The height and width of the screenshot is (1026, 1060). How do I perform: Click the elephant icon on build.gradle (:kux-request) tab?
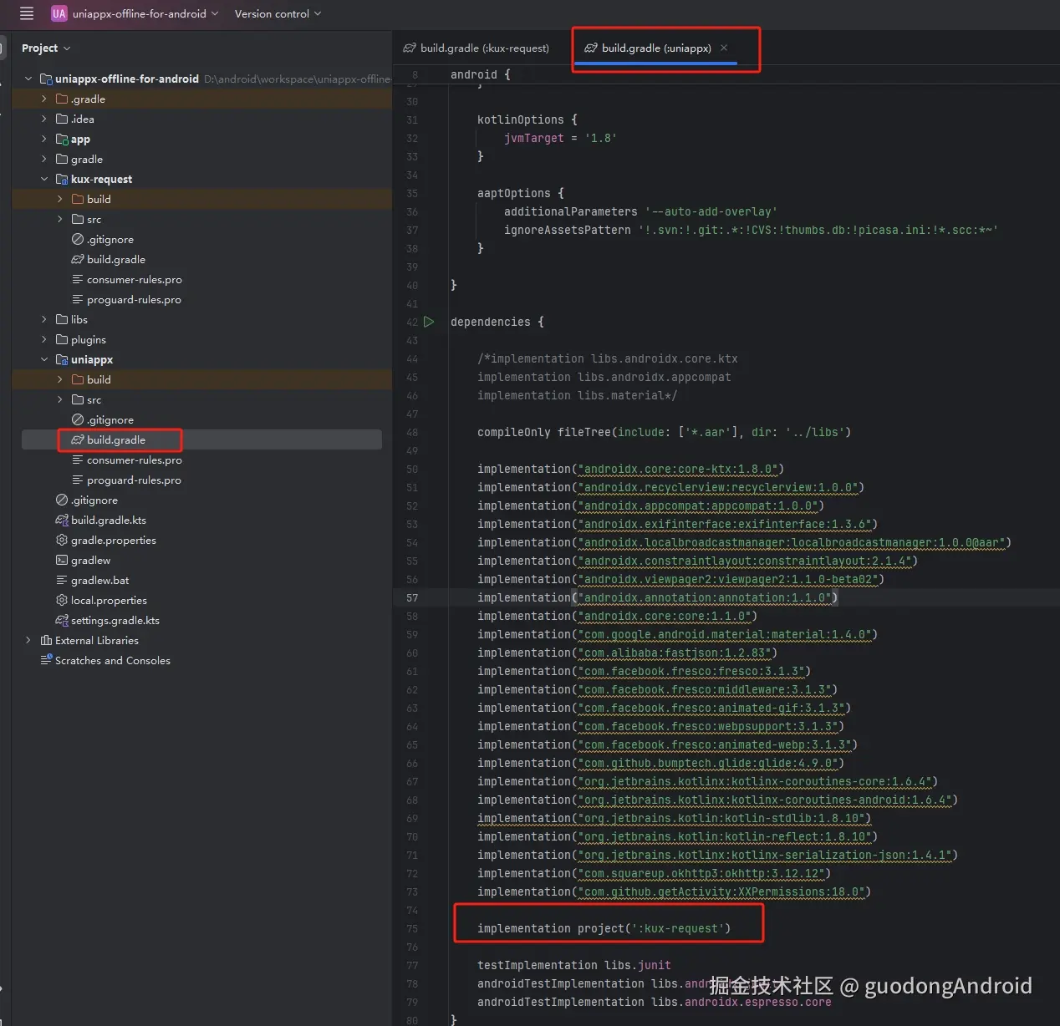coord(410,48)
